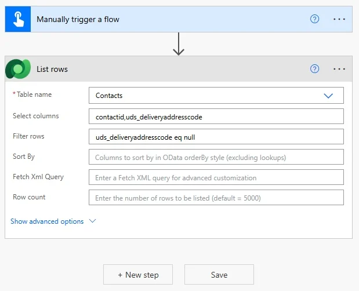
Task: Open the trigger card's ellipsis menu
Action: [339, 19]
